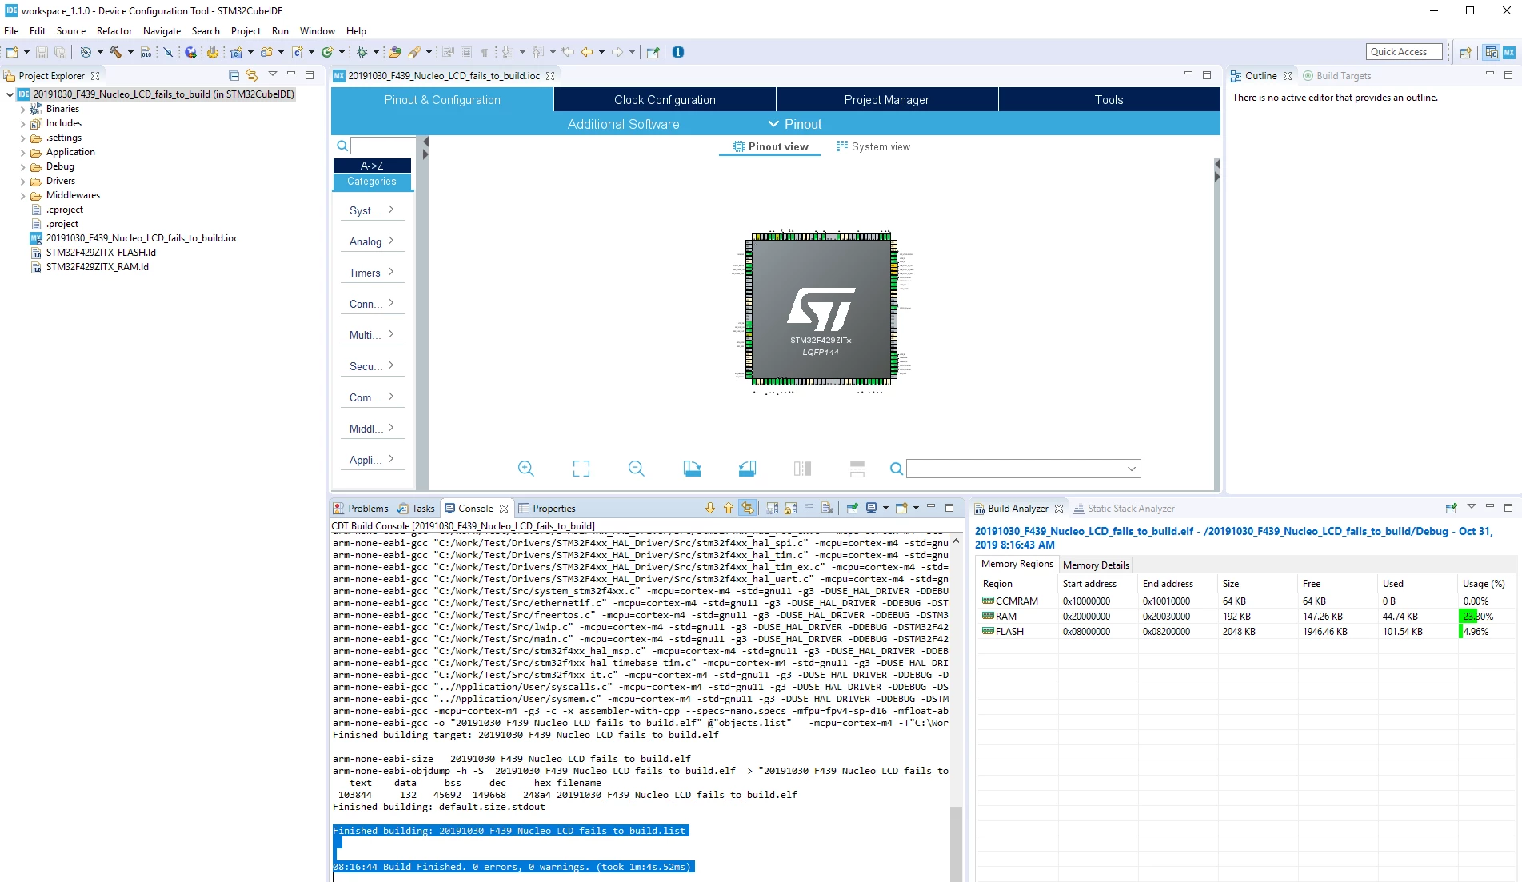The width and height of the screenshot is (1522, 882).
Task: Toggle console wrap/link highlighted icon
Action: click(748, 508)
